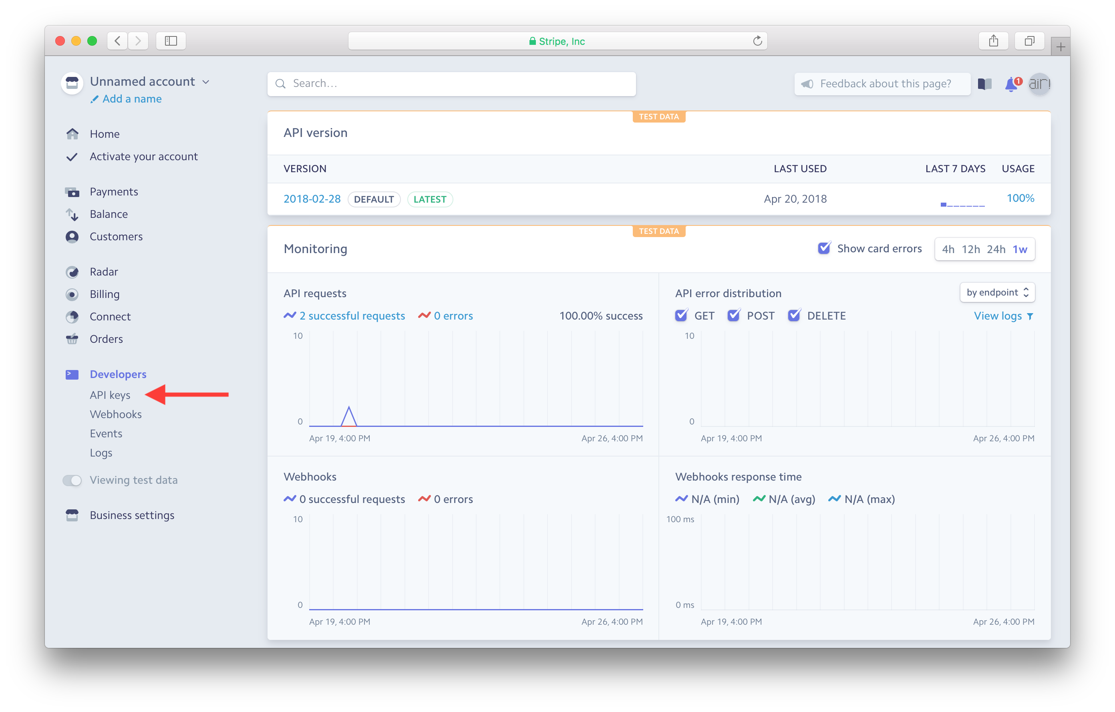Toggle the Viewing test data switch
The image size is (1115, 712).
pyautogui.click(x=72, y=480)
